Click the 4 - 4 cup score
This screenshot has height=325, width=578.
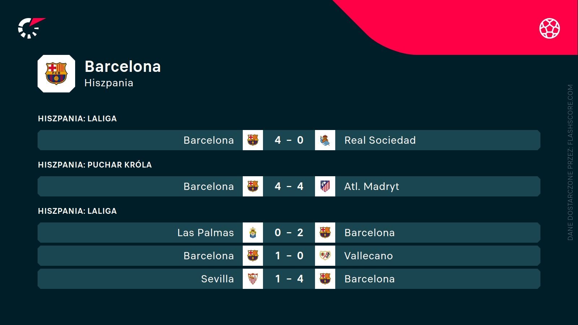(x=289, y=186)
